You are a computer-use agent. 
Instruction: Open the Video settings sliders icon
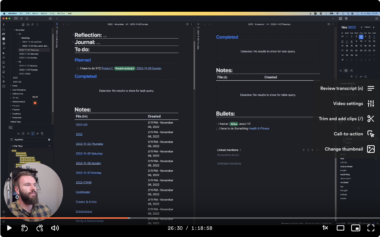pos(371,104)
